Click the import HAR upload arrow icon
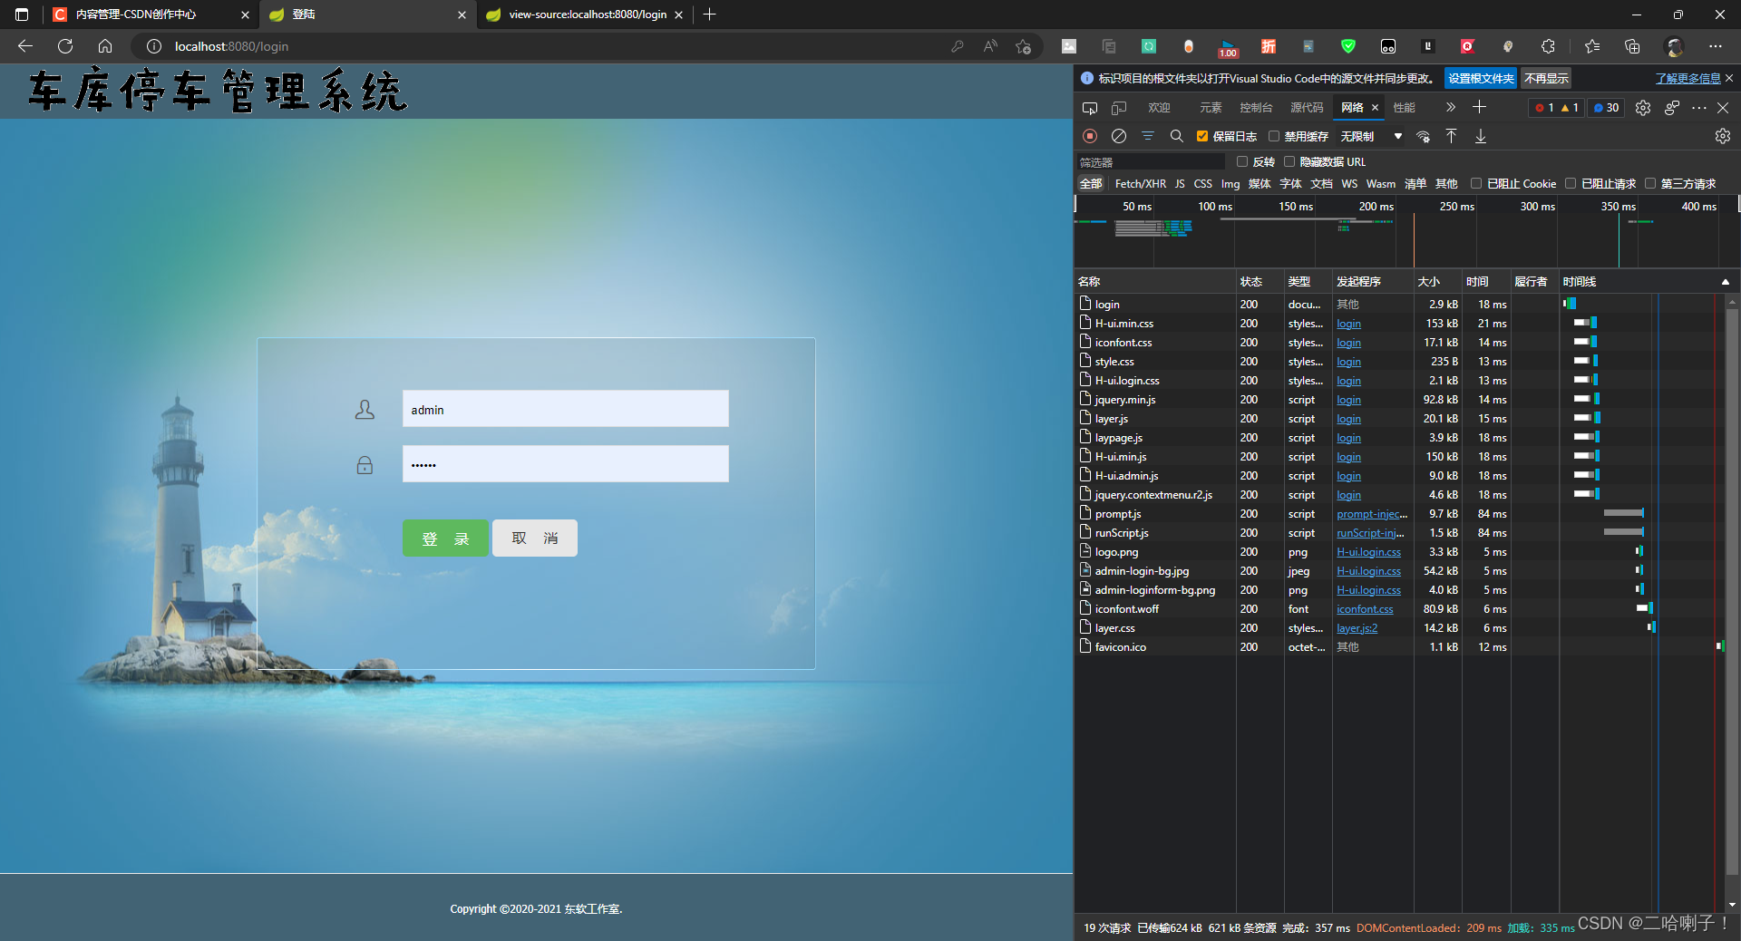Screen dimensions: 1741x941 pyautogui.click(x=1451, y=136)
